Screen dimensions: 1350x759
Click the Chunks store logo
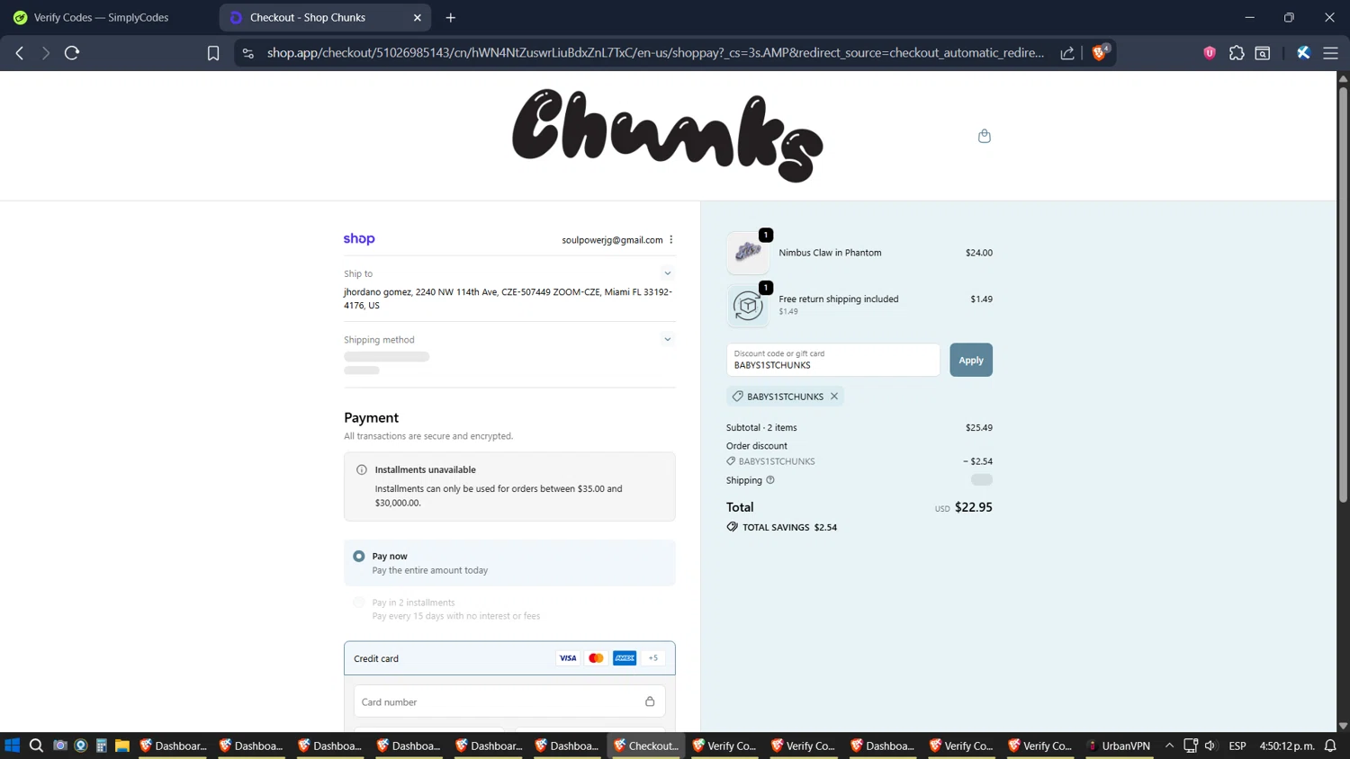pos(667,136)
